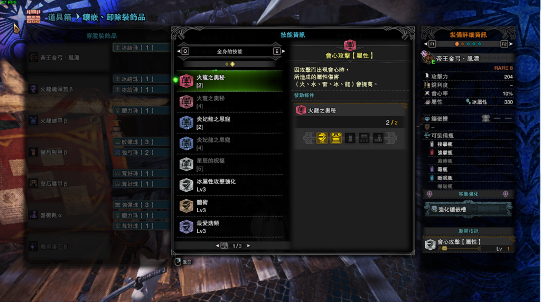Image resolution: width=541 pixels, height=302 pixels.
Task: Click the first yellow set-bonus piece indicator
Action: [x=322, y=138]
